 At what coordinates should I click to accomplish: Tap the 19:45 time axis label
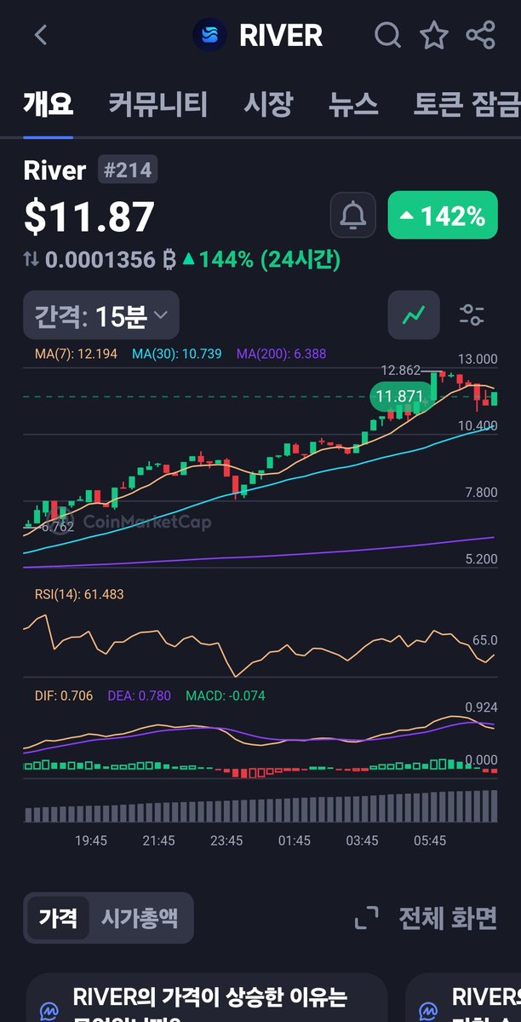click(91, 840)
